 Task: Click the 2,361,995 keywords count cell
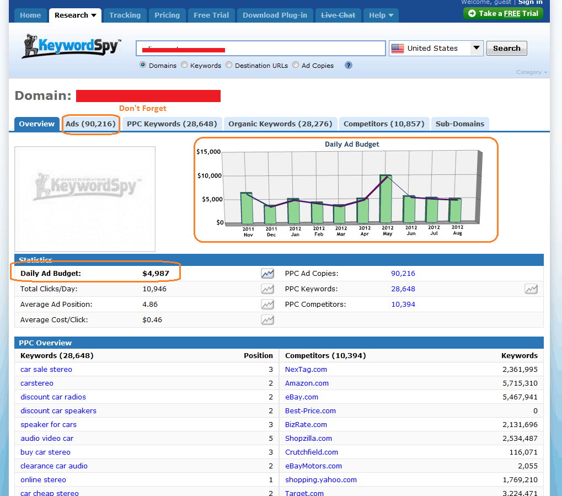(520, 370)
